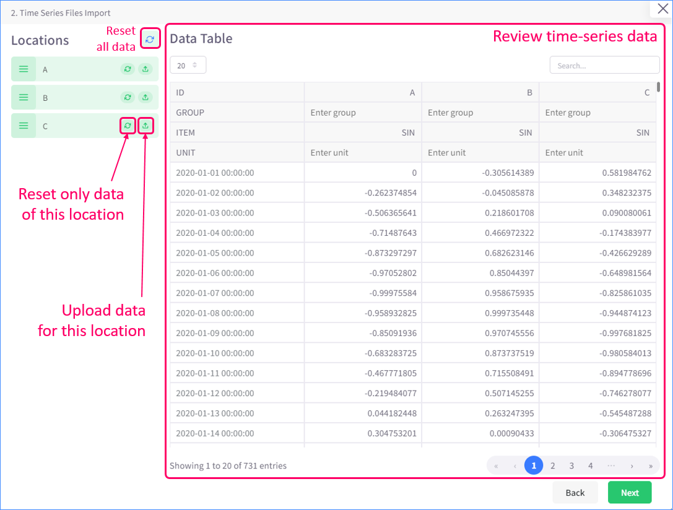Click the SIN item cell under column B

[480, 132]
